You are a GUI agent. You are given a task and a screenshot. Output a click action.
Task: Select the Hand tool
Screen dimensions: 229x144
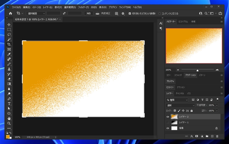click(9, 118)
